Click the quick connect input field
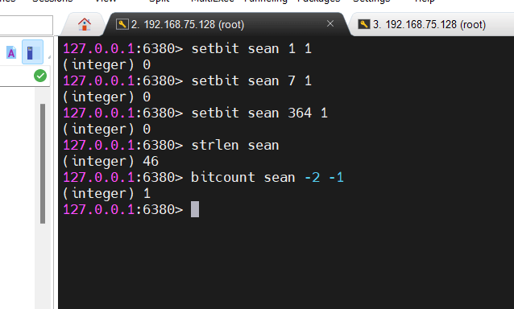The image size is (514, 309). 27,25
